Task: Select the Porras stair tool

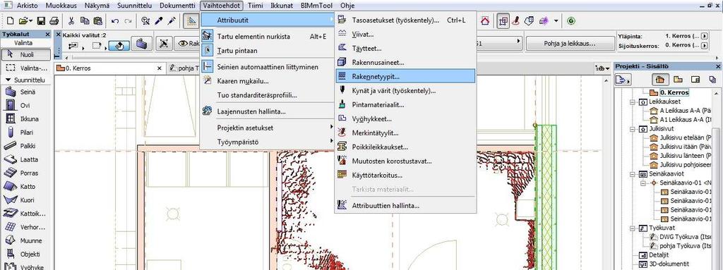Action: point(23,173)
